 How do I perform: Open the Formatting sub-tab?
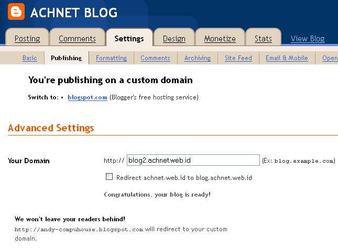tap(111, 58)
